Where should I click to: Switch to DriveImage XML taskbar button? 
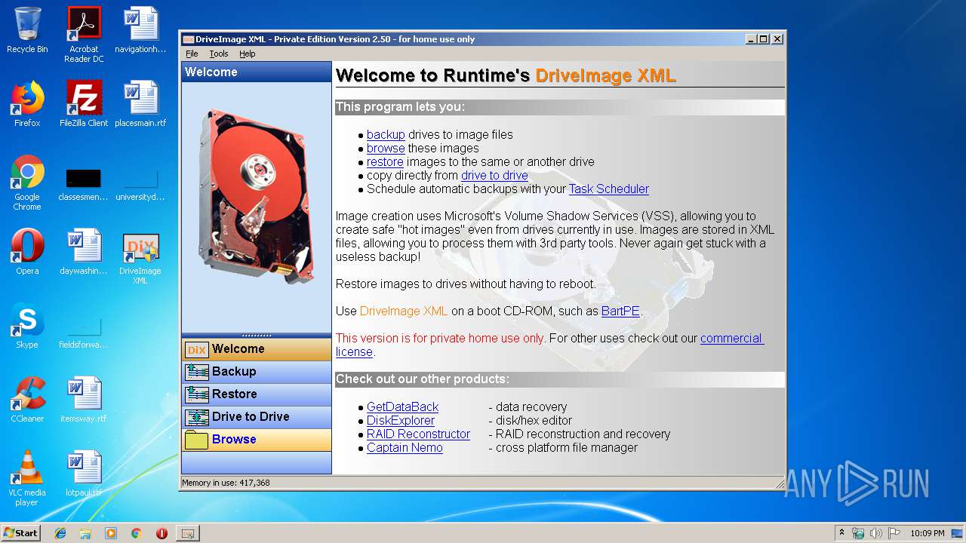point(188,533)
